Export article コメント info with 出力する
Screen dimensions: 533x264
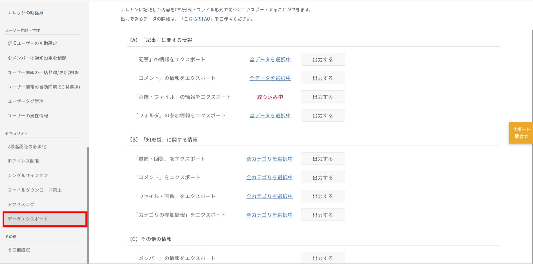pyautogui.click(x=323, y=78)
